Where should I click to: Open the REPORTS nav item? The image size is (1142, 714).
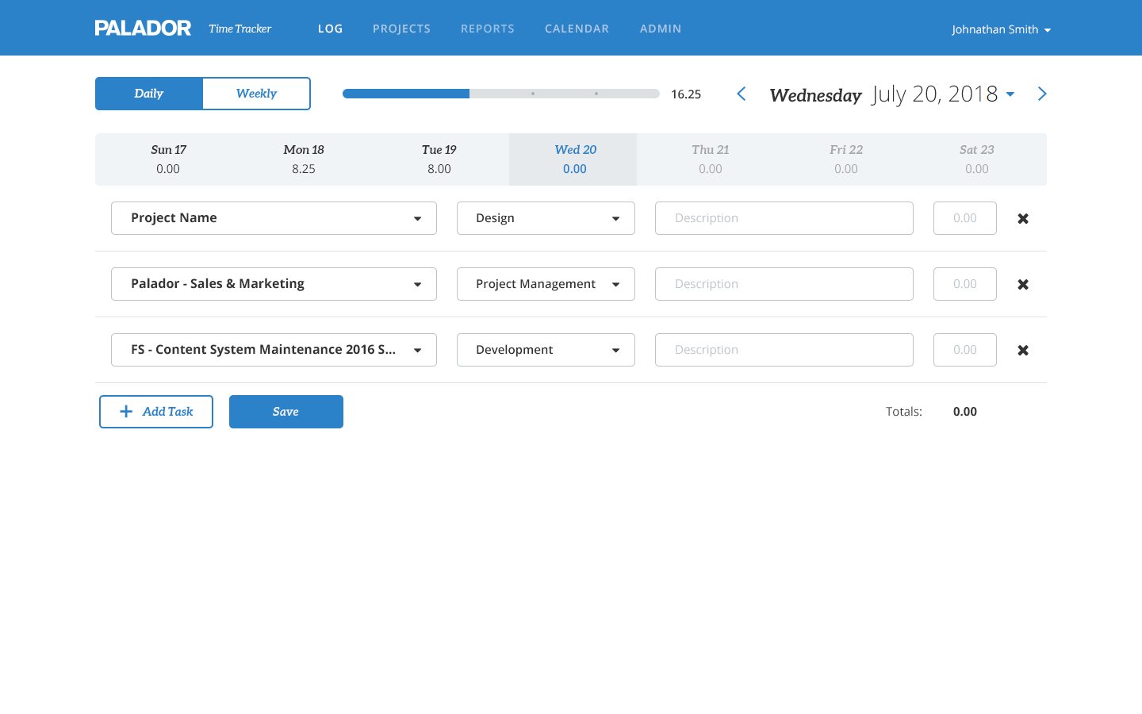pyautogui.click(x=488, y=29)
